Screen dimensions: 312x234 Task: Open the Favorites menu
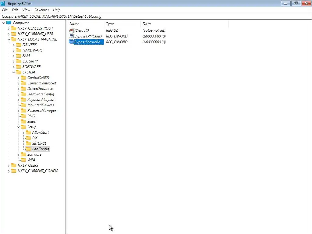(x=41, y=10)
